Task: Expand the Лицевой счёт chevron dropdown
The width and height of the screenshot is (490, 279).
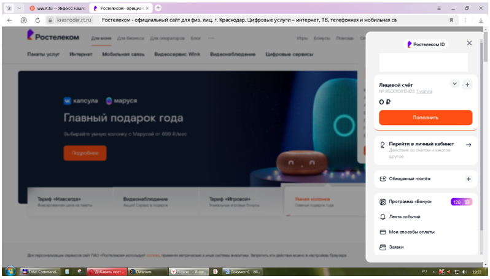Action: pos(454,84)
